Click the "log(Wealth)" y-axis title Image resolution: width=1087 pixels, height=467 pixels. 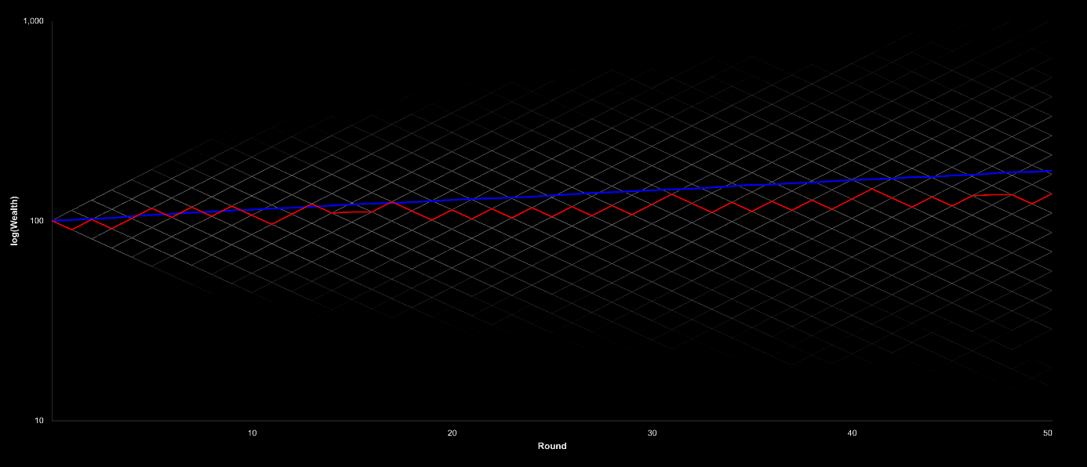tap(14, 221)
